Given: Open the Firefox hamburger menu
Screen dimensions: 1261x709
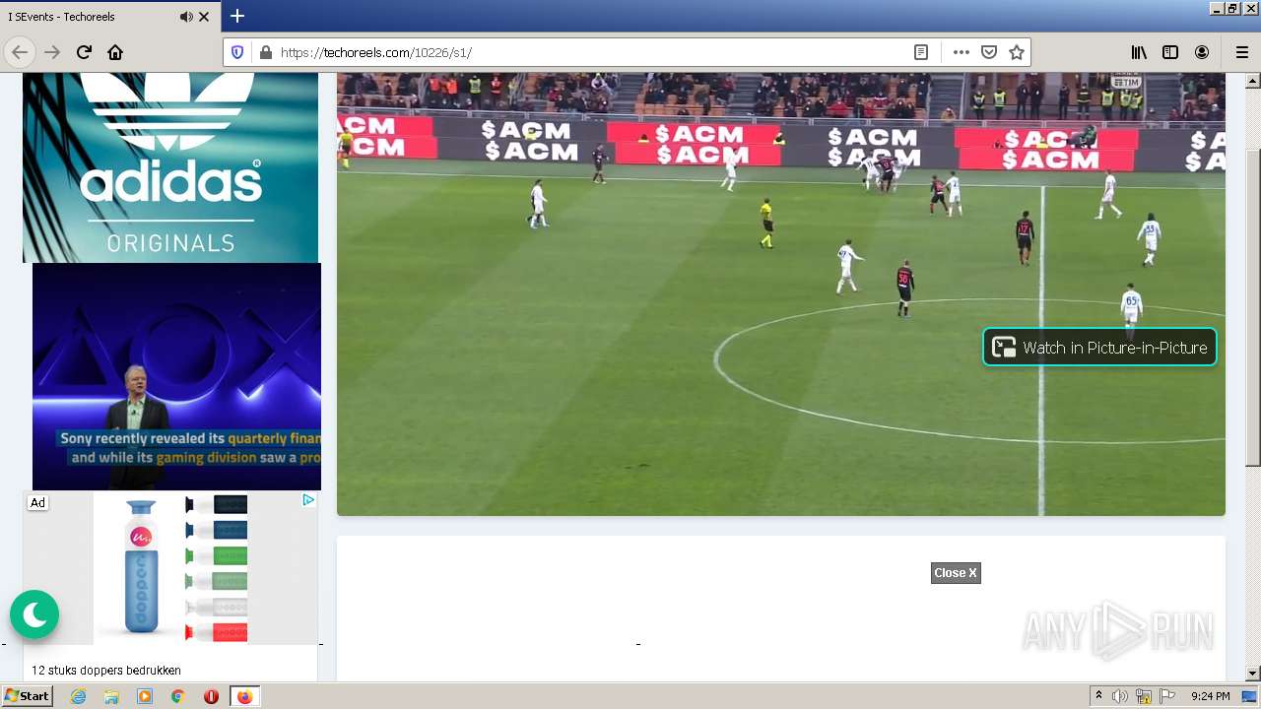Looking at the screenshot, I should pyautogui.click(x=1241, y=52).
